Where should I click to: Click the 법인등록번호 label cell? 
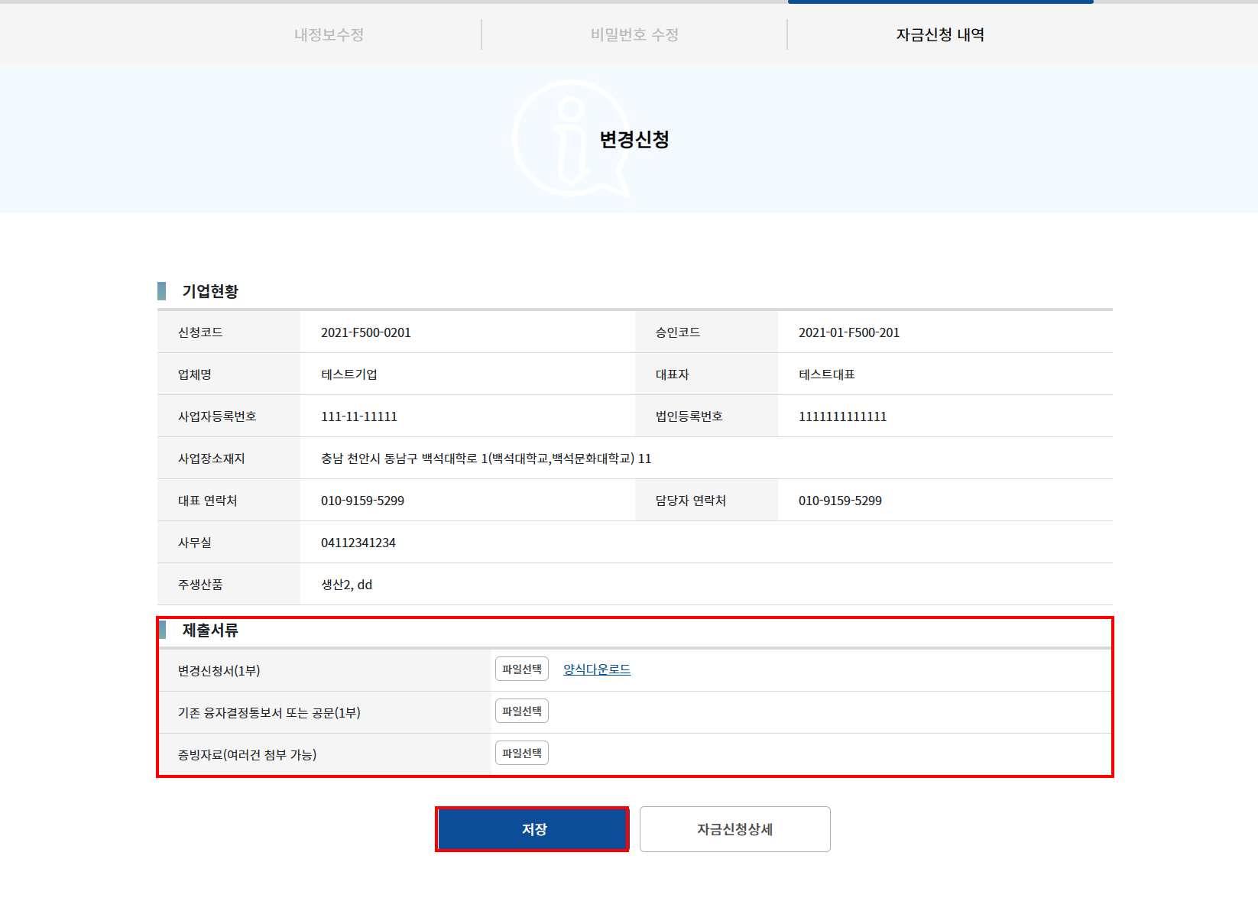[x=706, y=416]
